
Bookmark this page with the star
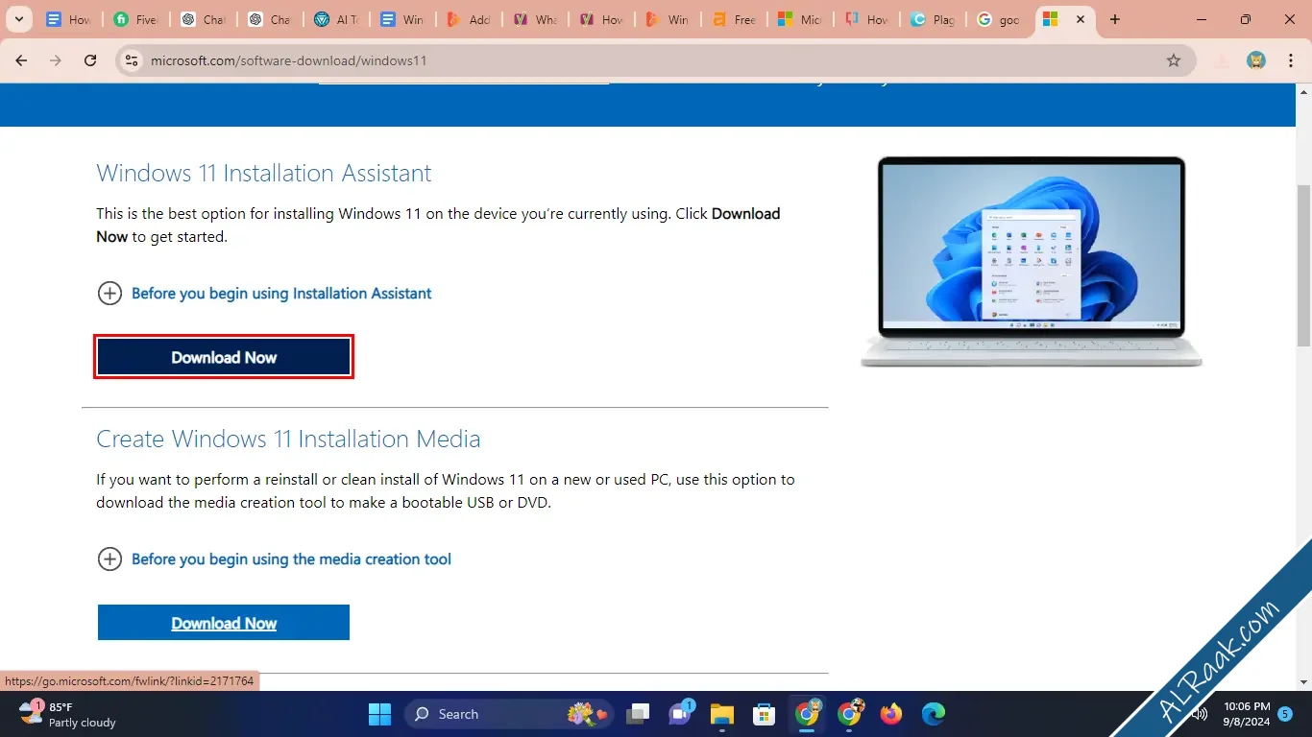point(1174,60)
